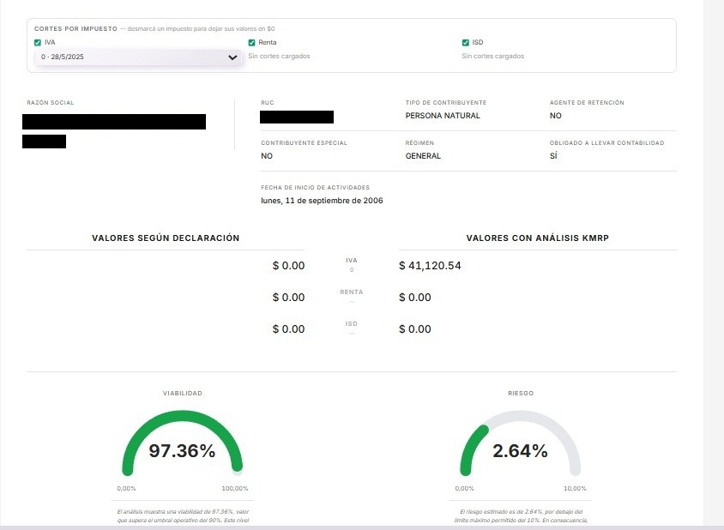Click the dropdown chevron next to 0 - 28/5/2025
The width and height of the screenshot is (724, 530).
click(x=232, y=57)
